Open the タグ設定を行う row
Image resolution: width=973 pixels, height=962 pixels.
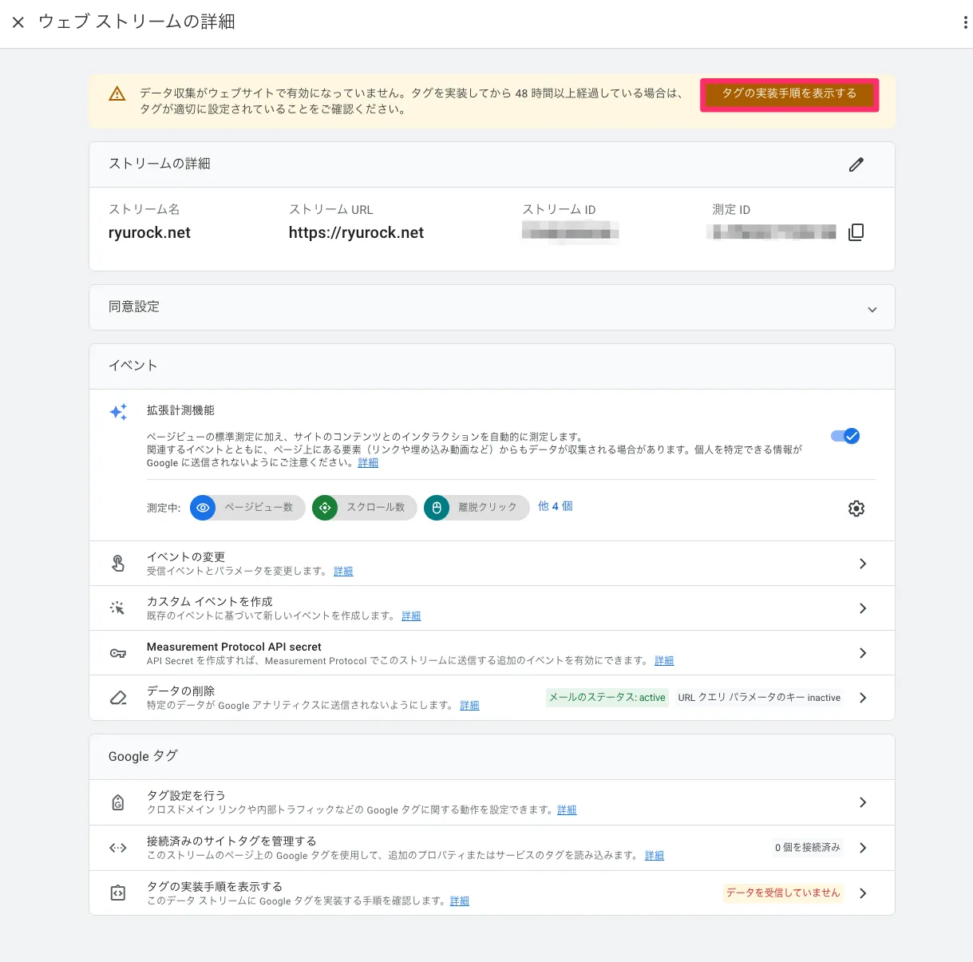tap(862, 802)
